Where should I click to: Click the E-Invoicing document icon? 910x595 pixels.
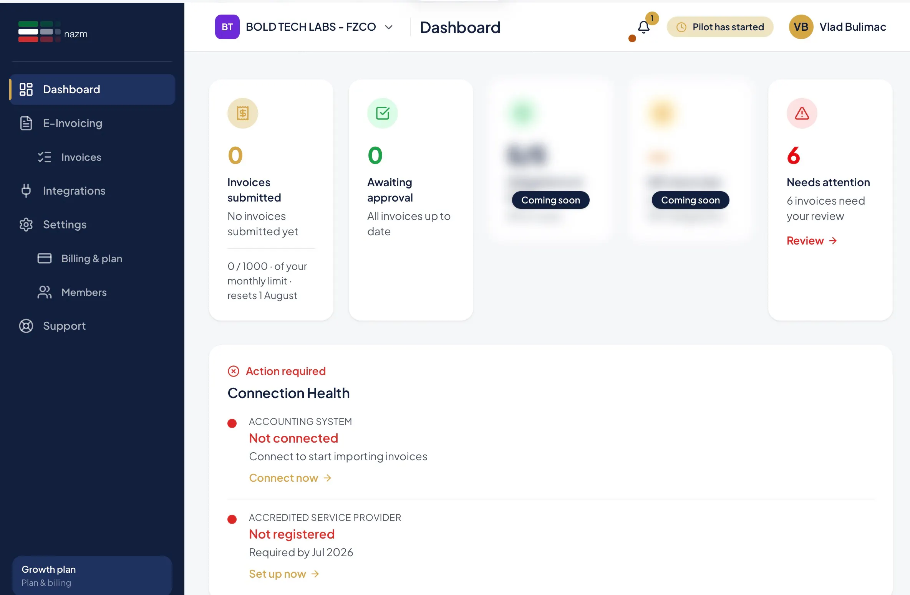(26, 123)
